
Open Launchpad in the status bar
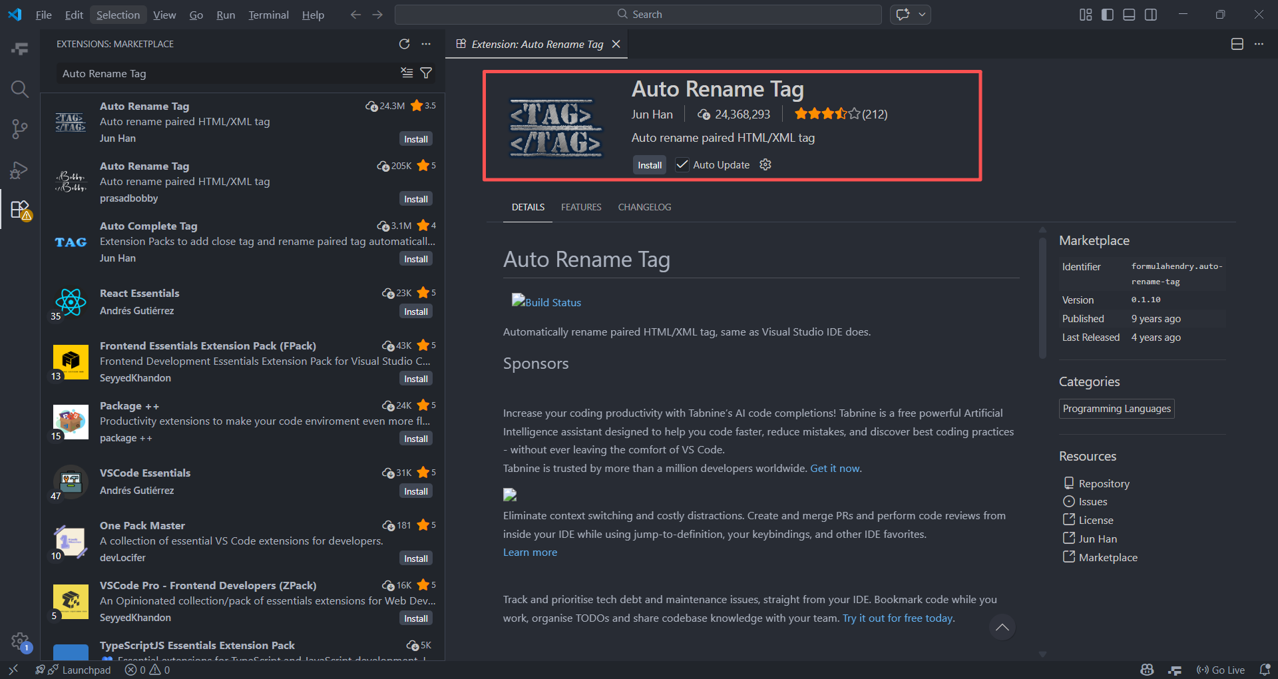[73, 670]
